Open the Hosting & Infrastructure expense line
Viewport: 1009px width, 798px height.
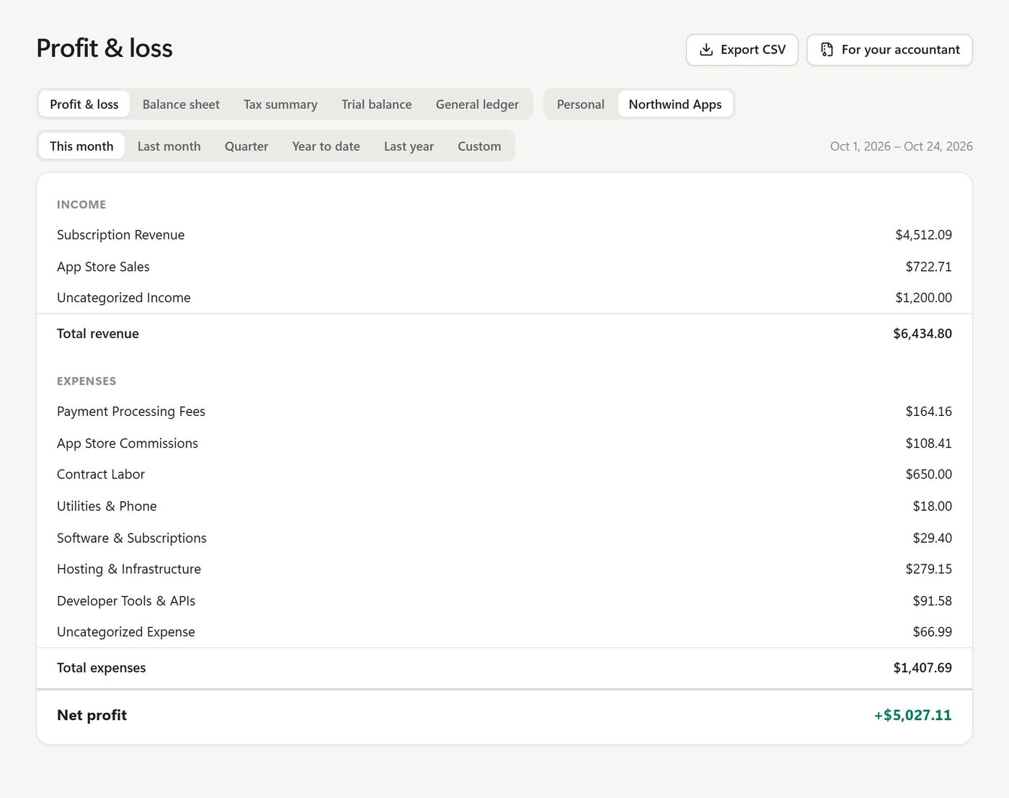[504, 569]
